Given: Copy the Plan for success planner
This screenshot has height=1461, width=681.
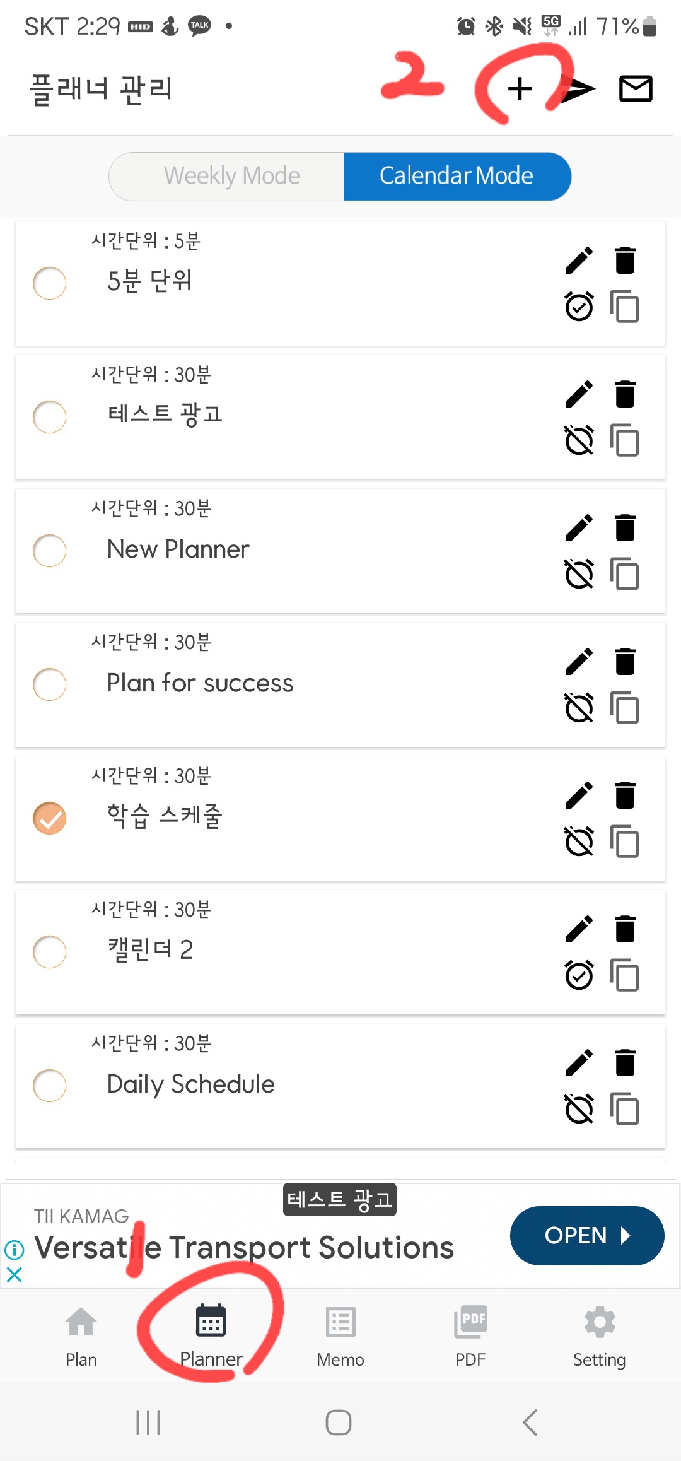Looking at the screenshot, I should coord(624,708).
